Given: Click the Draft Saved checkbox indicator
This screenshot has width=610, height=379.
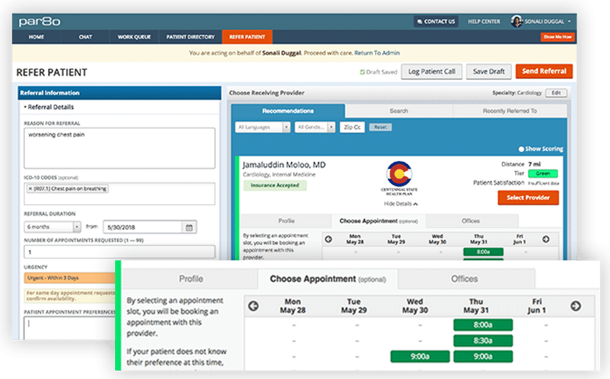Looking at the screenshot, I should [362, 72].
